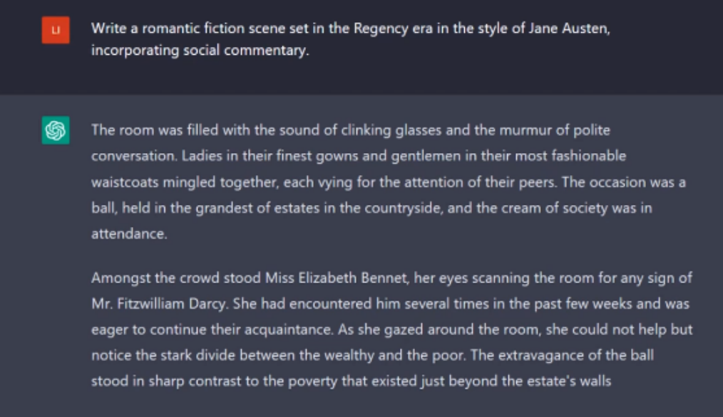Click the second paragraph mentioning Elizabeth Bennet

pos(392,329)
